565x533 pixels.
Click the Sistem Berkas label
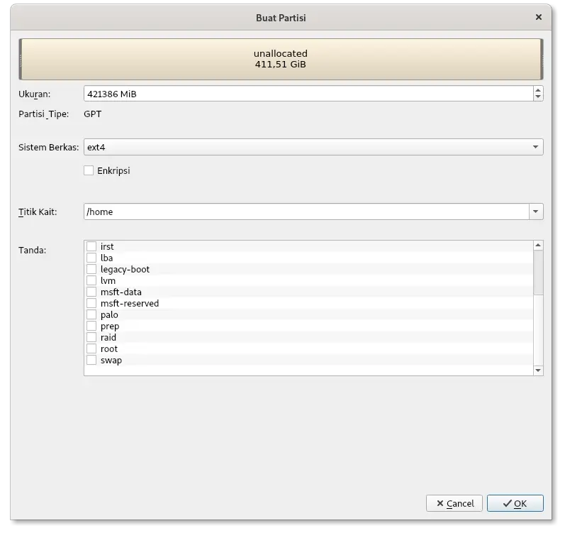click(x=49, y=147)
